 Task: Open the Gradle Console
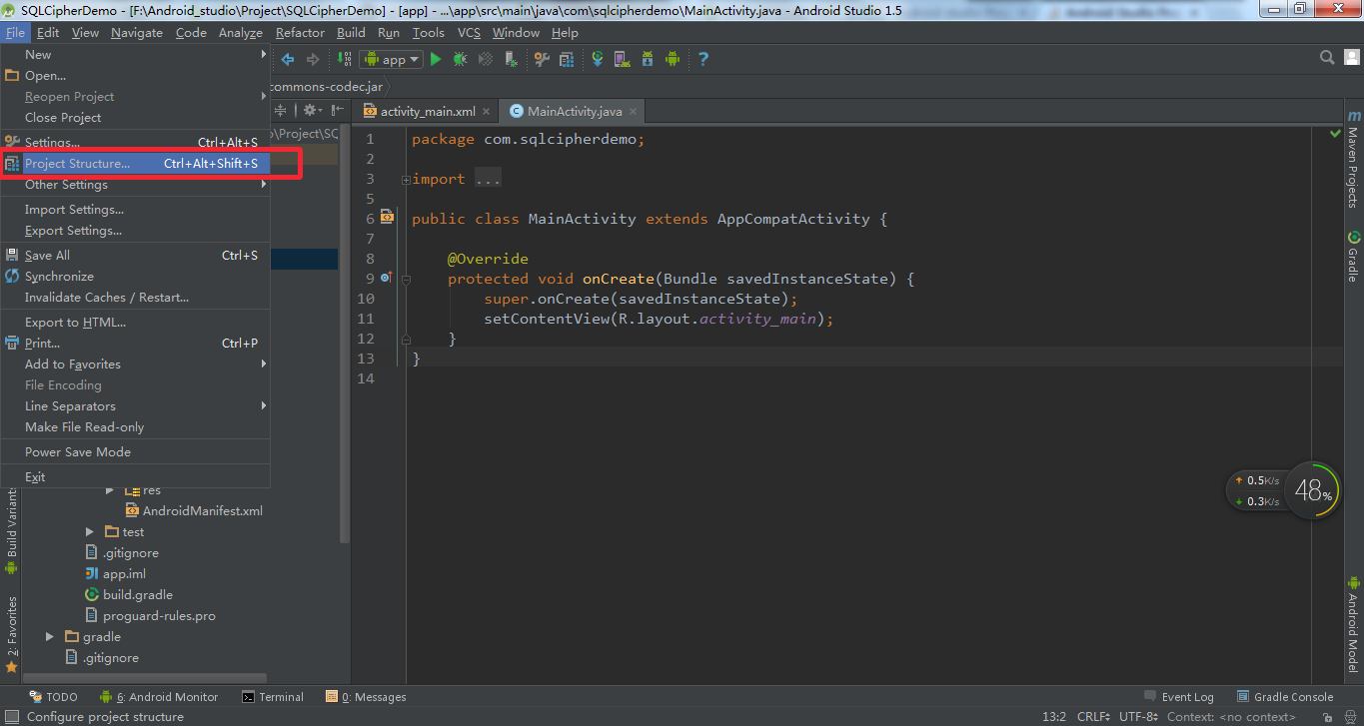1285,697
